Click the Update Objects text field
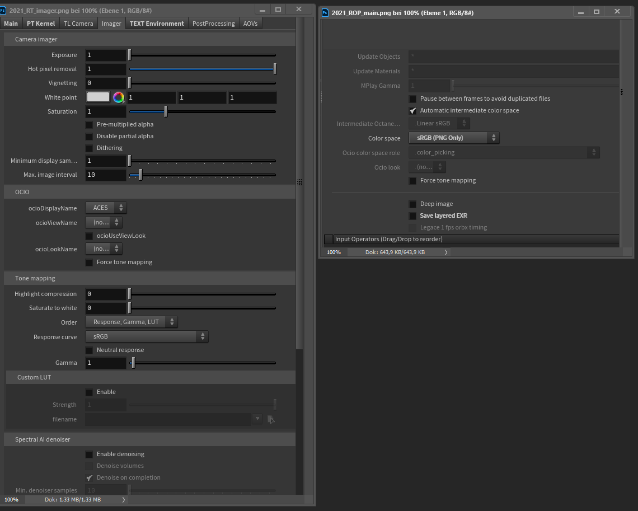The height and width of the screenshot is (511, 638). click(514, 57)
